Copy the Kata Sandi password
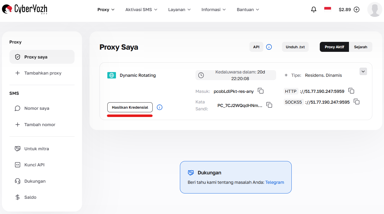This screenshot has height=214, width=384. click(269, 105)
